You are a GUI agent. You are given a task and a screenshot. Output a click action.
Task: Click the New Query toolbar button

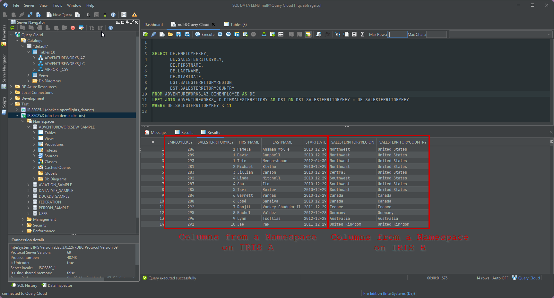pos(59,15)
